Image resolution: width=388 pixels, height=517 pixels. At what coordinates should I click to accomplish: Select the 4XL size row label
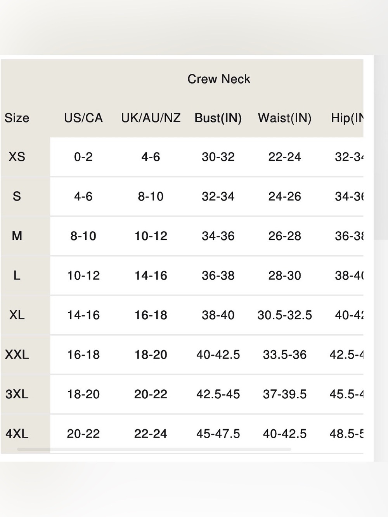[17, 434]
